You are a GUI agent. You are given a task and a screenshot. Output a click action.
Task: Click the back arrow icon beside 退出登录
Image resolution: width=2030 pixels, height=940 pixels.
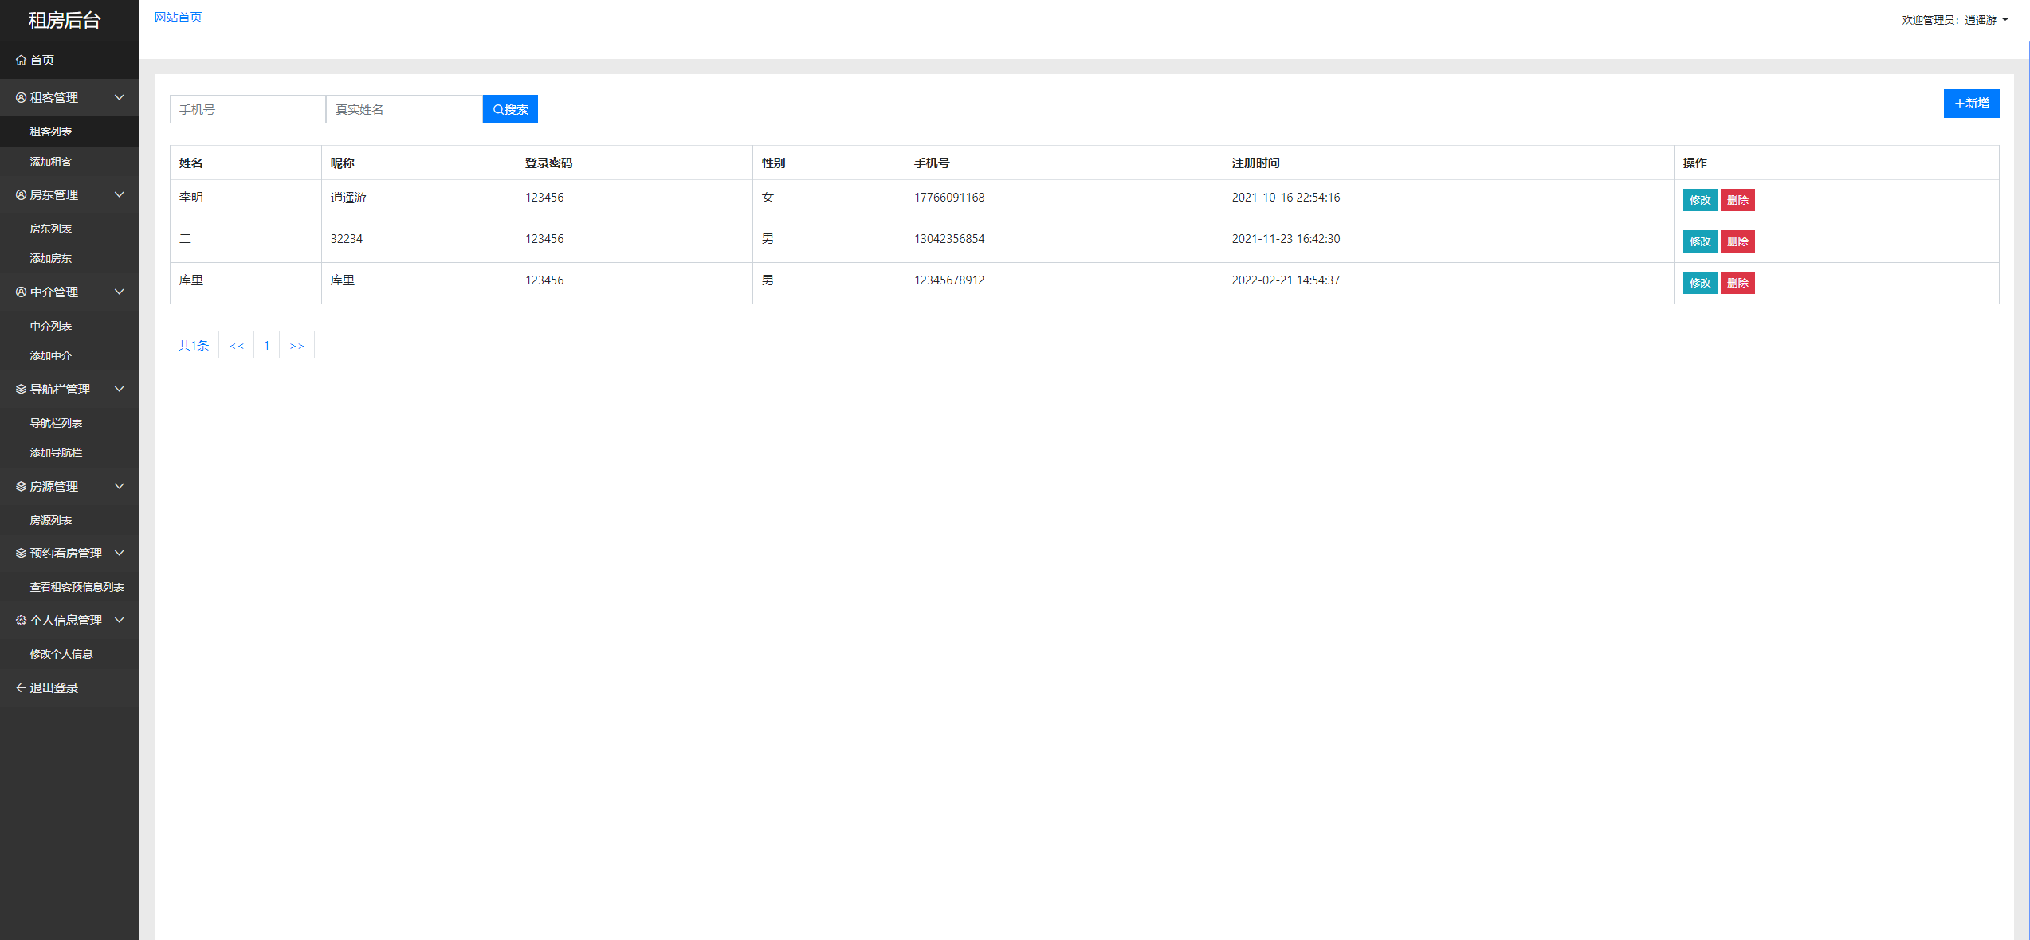tap(21, 687)
